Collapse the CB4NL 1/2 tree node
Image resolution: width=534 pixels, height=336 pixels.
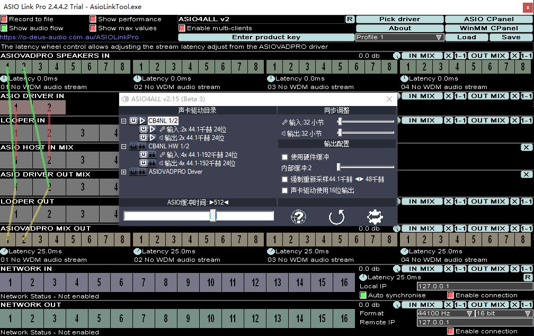(123, 121)
